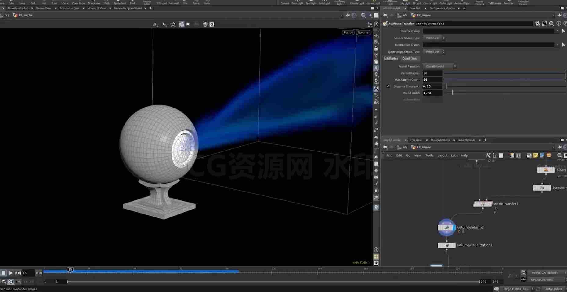Click the eye-shaped icon atop the viewport side toolbar
Image resolution: width=567 pixels, height=292 pixels.
(376, 36)
